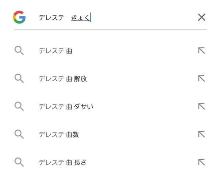221x177 pixels.
Task: Insert デレステ 曲数 via its arrow icon
Action: pyautogui.click(x=201, y=134)
